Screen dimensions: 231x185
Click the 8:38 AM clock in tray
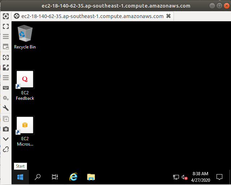[x=201, y=177]
